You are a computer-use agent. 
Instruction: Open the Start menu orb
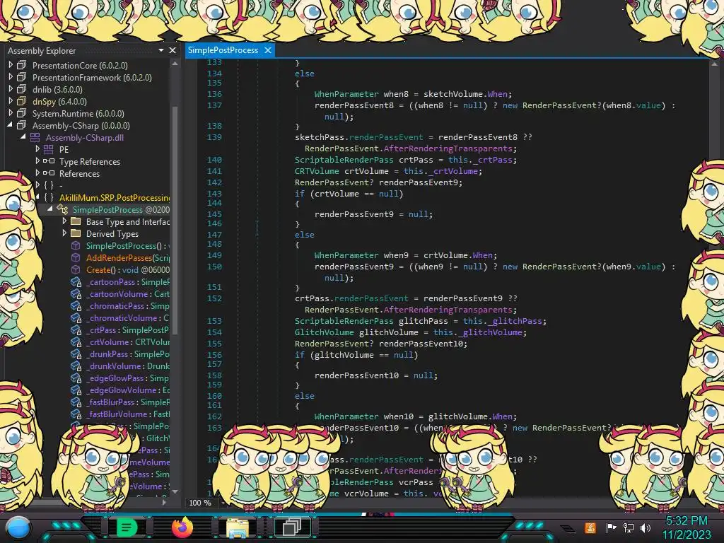click(18, 527)
